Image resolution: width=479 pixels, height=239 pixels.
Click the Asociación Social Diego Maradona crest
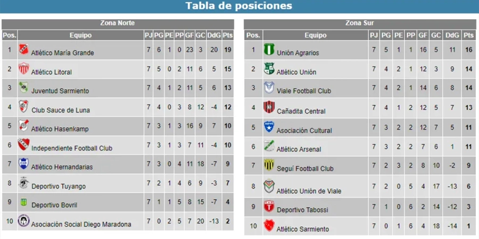pos(23,221)
